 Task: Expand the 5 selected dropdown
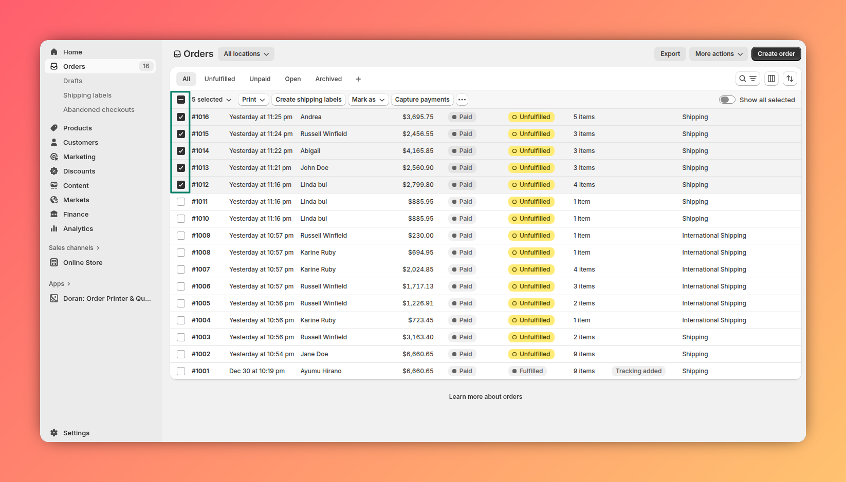point(212,100)
